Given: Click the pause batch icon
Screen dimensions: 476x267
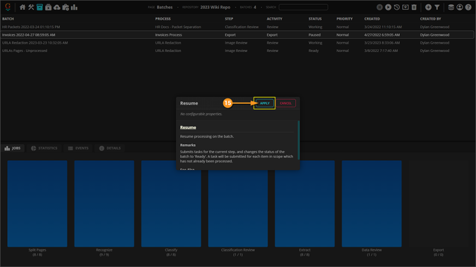Looking at the screenshot, I should (380, 7).
